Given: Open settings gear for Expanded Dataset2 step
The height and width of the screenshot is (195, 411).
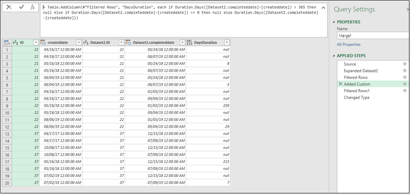Looking at the screenshot, I should pos(405,71).
